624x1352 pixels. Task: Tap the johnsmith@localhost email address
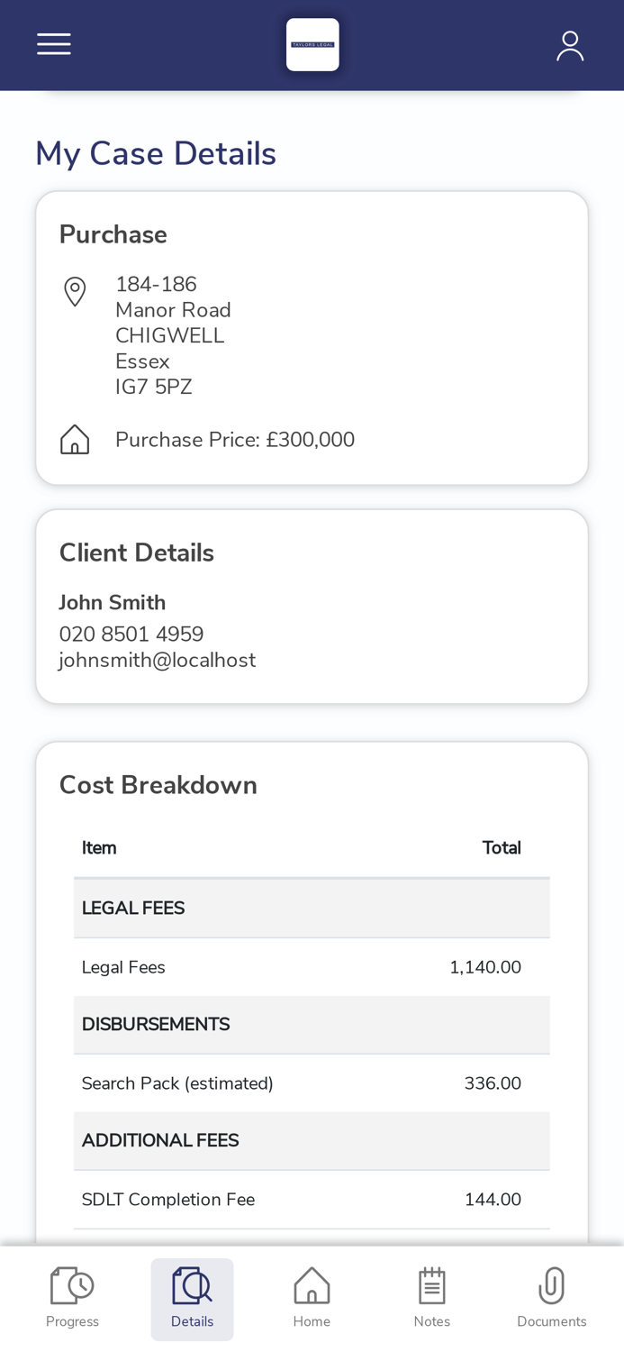pyautogui.click(x=158, y=661)
